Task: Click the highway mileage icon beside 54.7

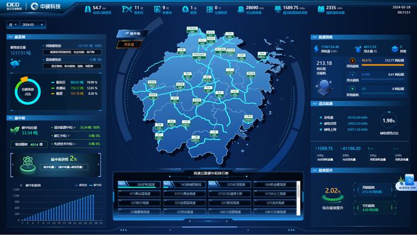Action: [87, 9]
